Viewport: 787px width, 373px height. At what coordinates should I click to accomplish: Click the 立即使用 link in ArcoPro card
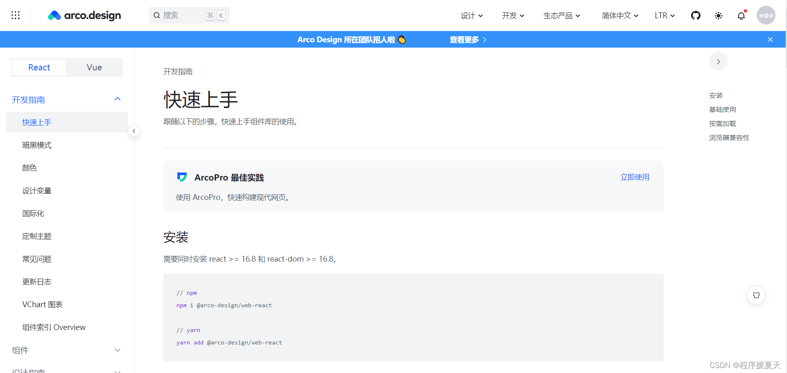click(635, 177)
